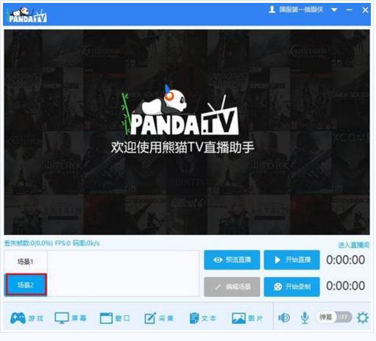Add a capture device source (采集)
Viewport: 376px width, 341px height.
[159, 318]
